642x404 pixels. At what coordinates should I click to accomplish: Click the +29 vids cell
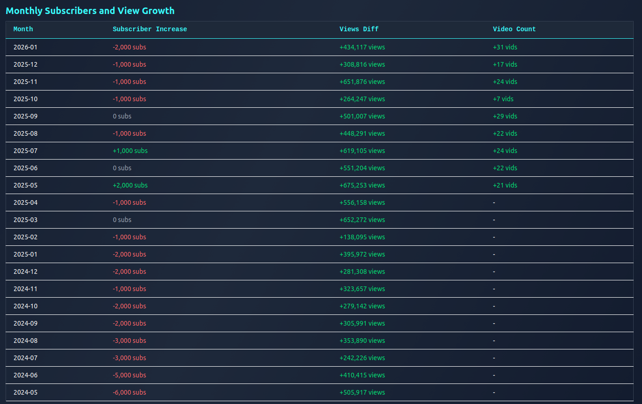click(x=505, y=116)
